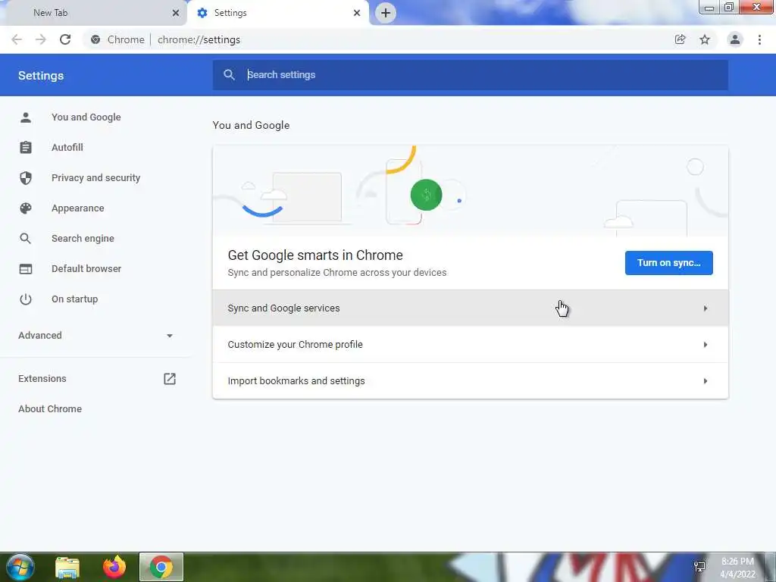Open File Explorer from the taskbar
This screenshot has width=776, height=582.
67,568
